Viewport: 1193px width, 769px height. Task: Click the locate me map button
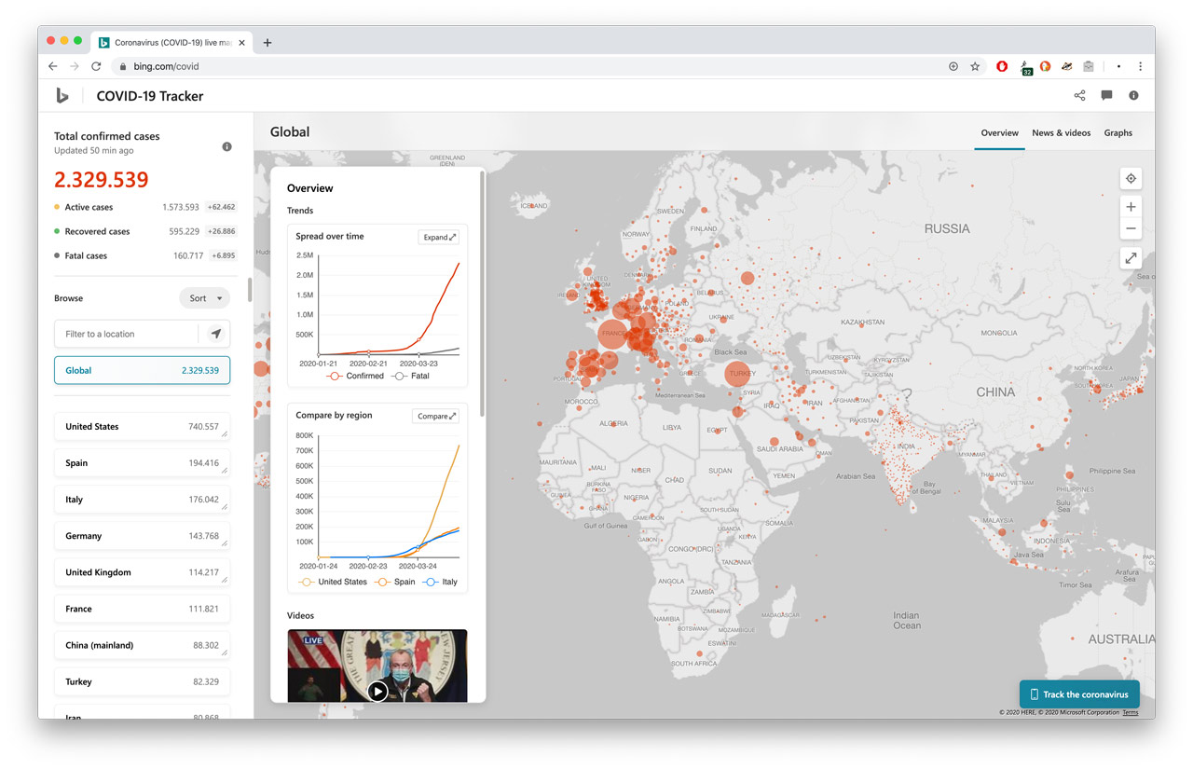pyautogui.click(x=1131, y=179)
